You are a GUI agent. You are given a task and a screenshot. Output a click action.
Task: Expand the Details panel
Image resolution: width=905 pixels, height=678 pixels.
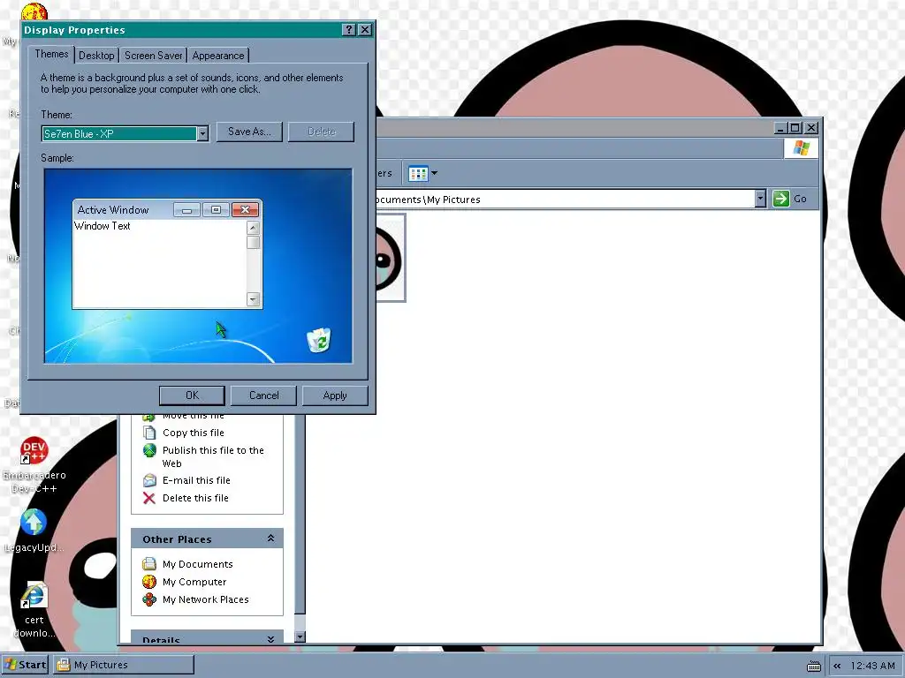tap(270, 639)
